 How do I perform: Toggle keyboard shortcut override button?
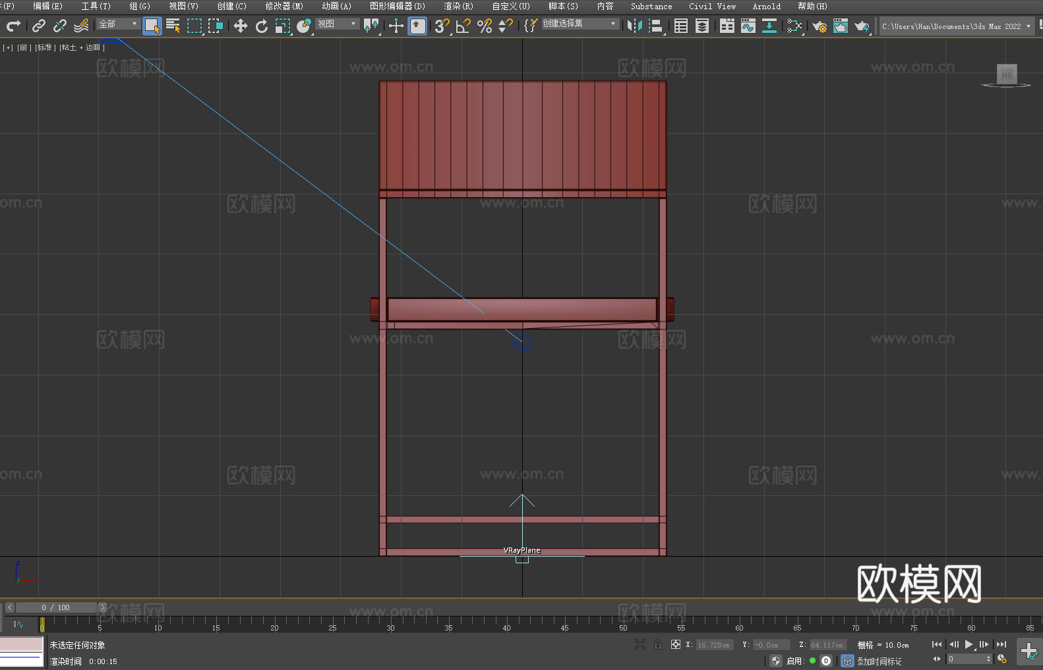point(417,26)
